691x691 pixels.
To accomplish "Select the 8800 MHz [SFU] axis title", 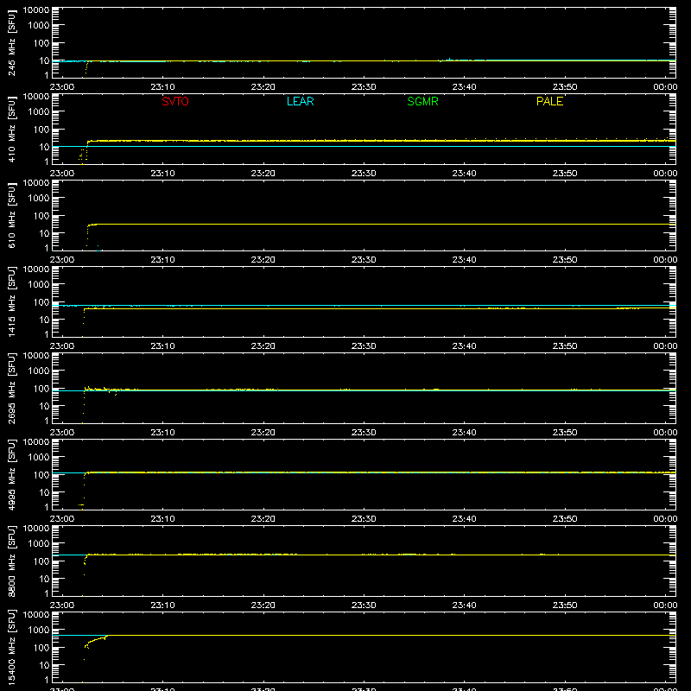I will [x=12, y=561].
